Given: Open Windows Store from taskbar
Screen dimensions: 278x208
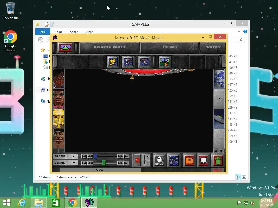Looking at the screenshot, I should tap(55, 203).
